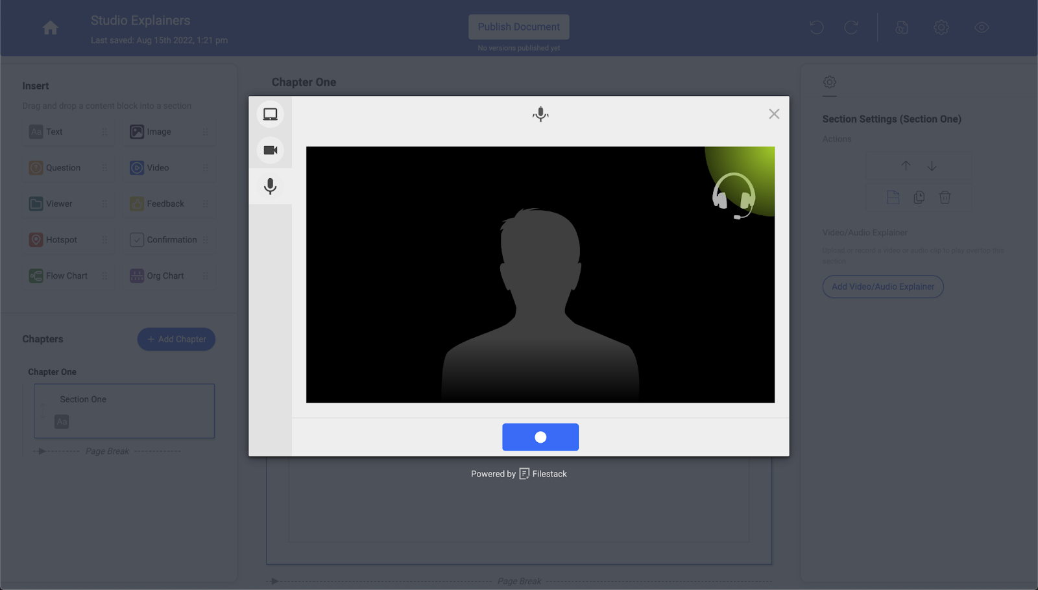Open document settings gear in header
Viewport: 1038px width, 590px height.
[941, 27]
